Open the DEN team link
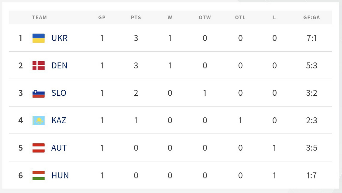342x193 pixels. 59,66
